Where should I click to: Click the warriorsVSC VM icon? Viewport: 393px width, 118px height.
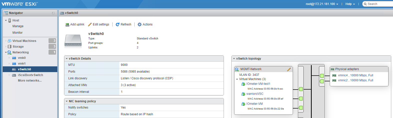243,94
